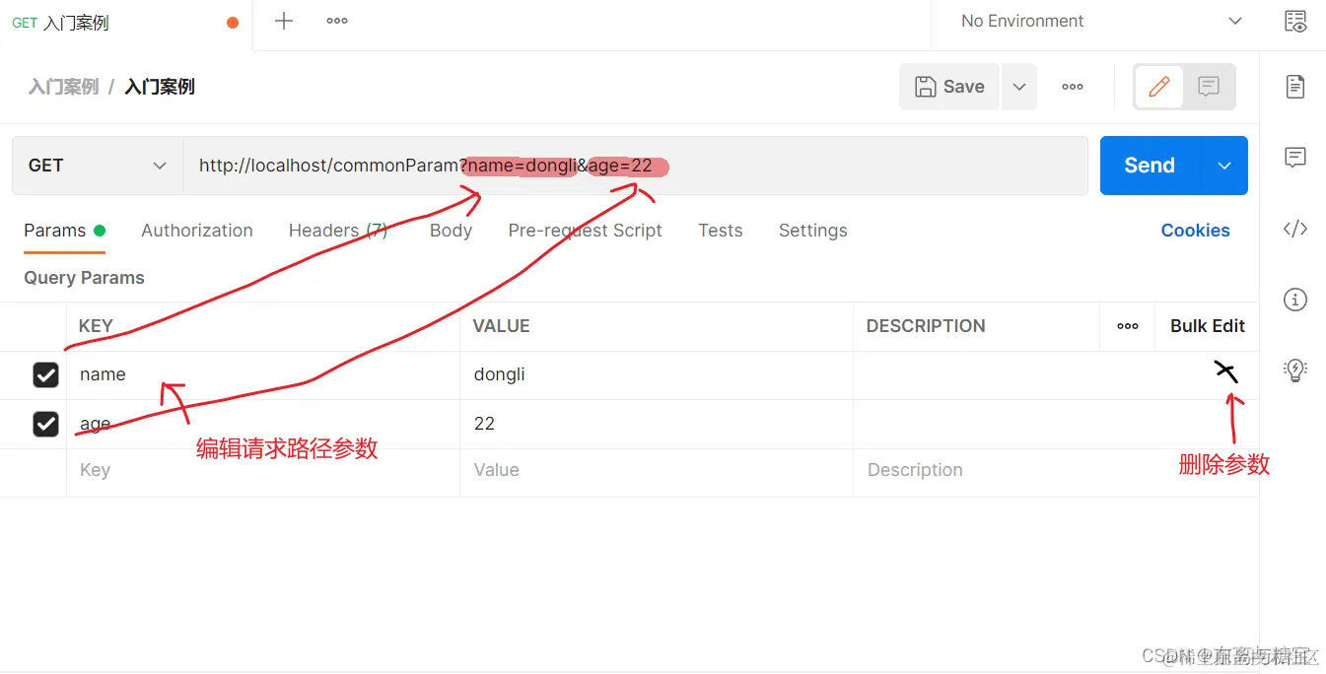The width and height of the screenshot is (1326, 674).
Task: Open the Documentation sidebar icon
Action: tap(1295, 87)
